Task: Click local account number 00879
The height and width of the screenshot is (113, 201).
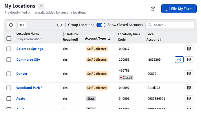Action: point(152,74)
